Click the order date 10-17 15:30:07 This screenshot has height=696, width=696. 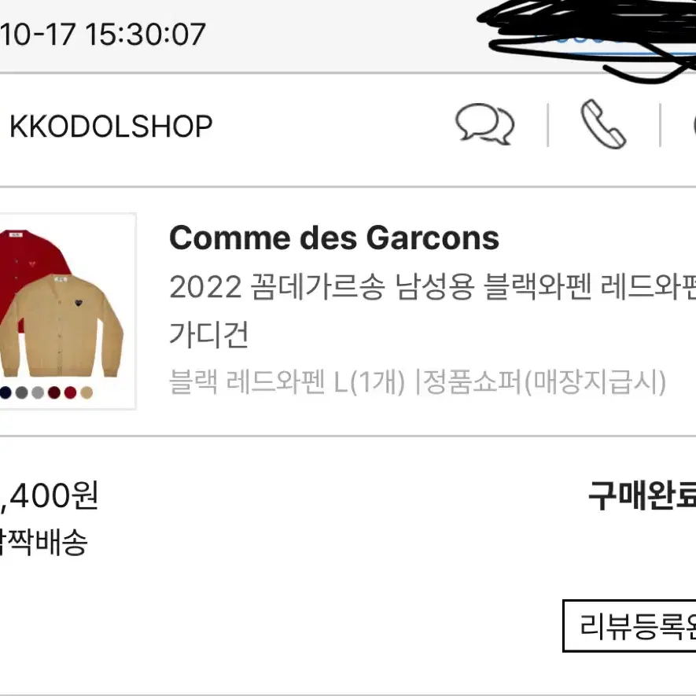(103, 34)
